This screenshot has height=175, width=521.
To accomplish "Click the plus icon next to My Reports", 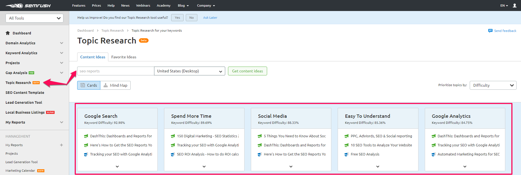I will pyautogui.click(x=61, y=145).
